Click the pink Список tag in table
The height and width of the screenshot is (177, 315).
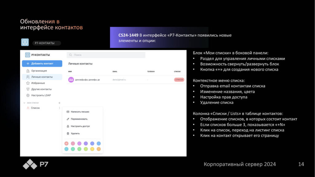(x=179, y=80)
